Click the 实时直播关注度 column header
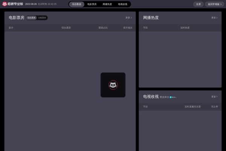 pyautogui.click(x=192, y=106)
